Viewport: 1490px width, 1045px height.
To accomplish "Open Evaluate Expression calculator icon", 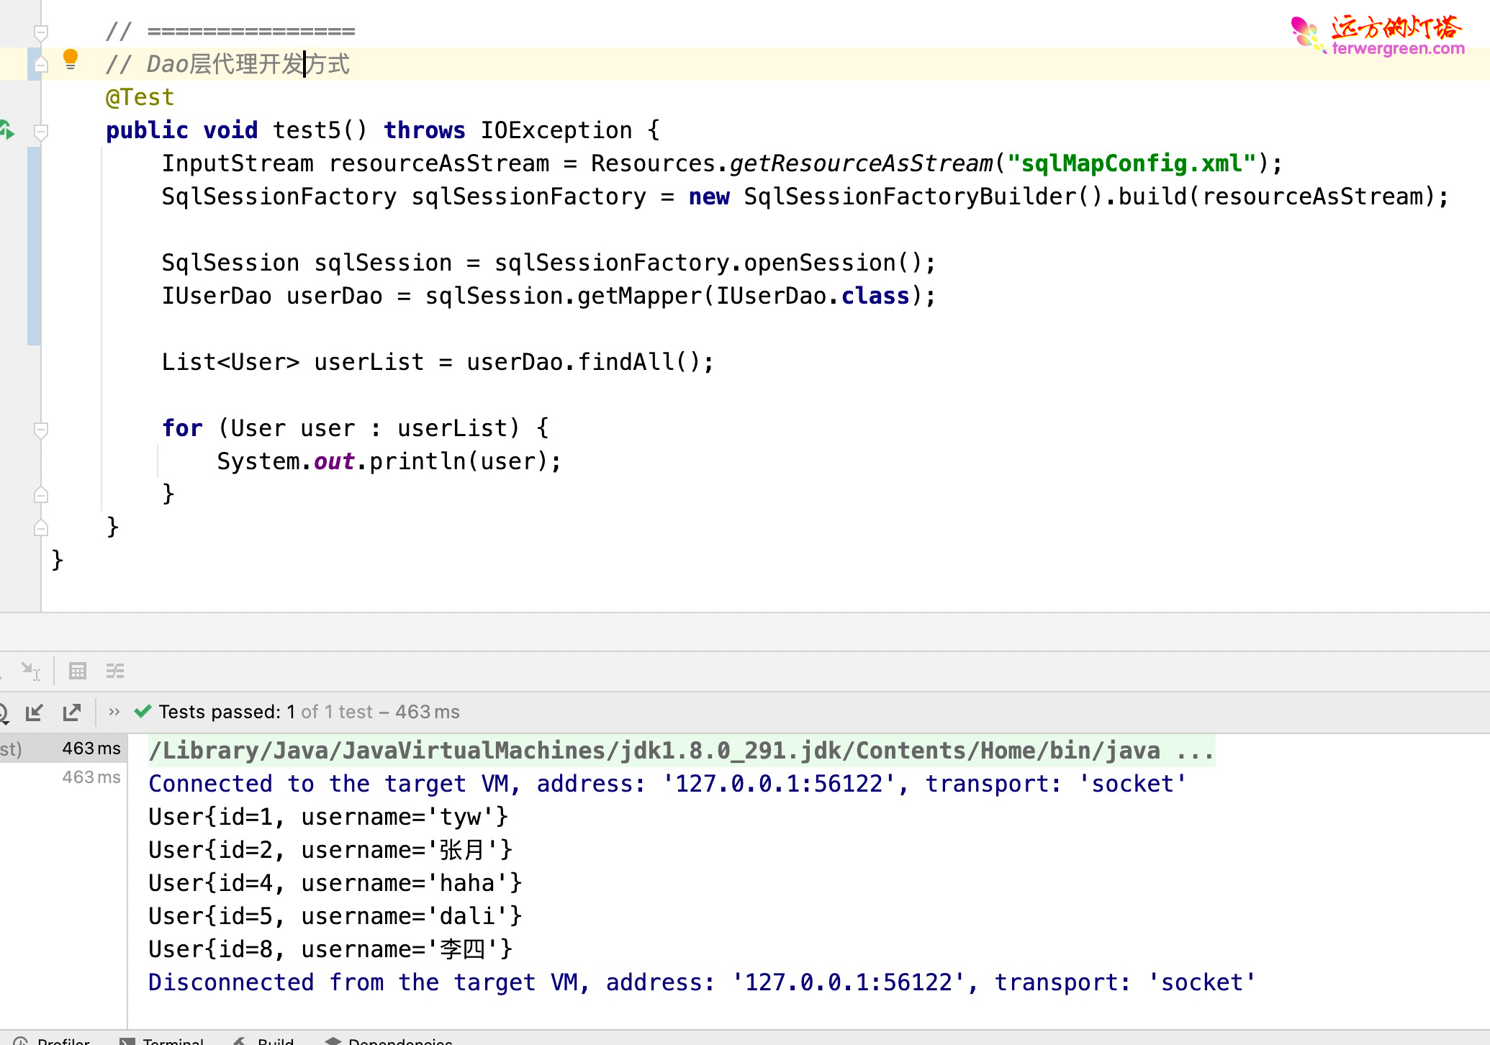I will (78, 671).
